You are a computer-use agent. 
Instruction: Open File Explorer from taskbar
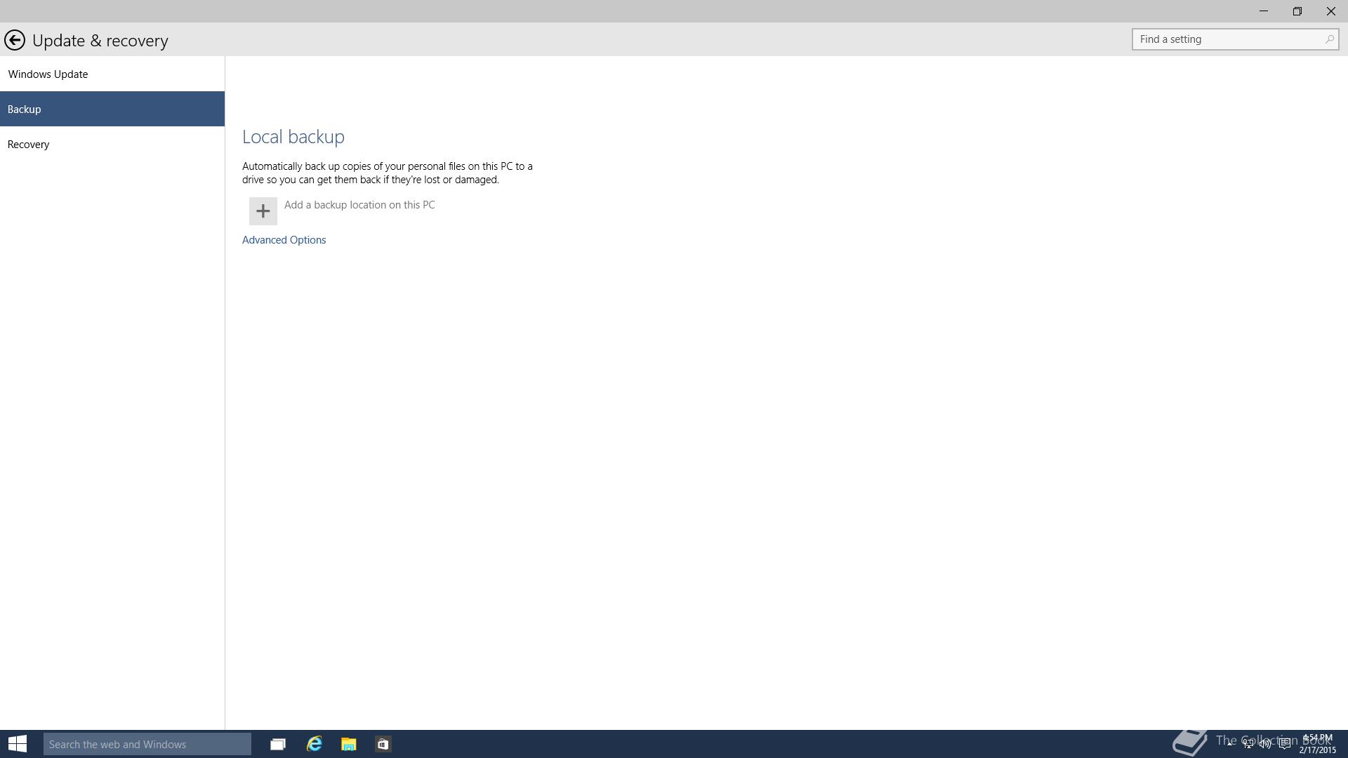(x=348, y=744)
